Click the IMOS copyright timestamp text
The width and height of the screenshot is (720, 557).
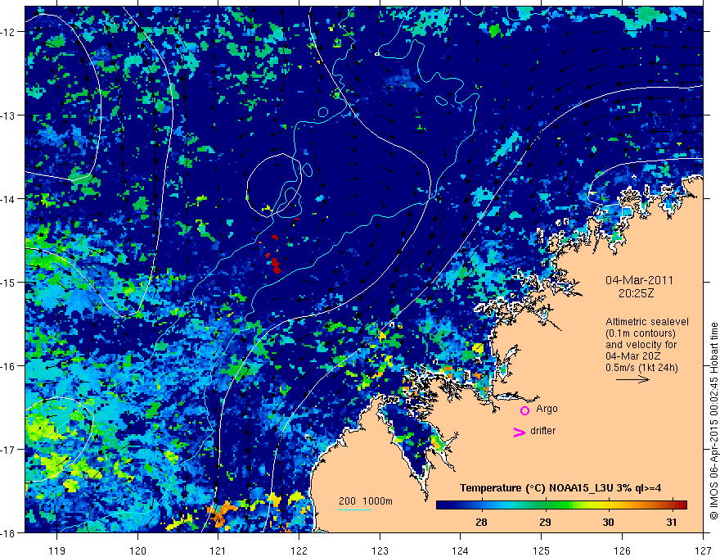point(714,421)
